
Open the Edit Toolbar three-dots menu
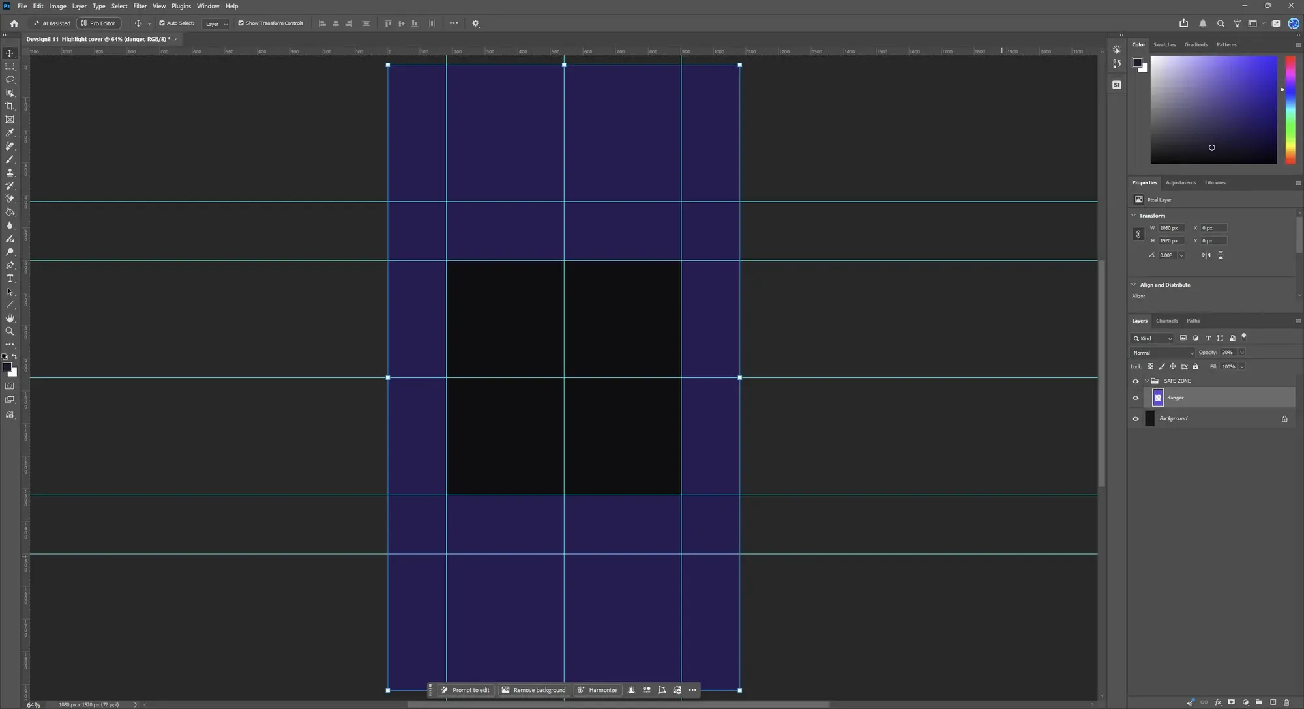click(10, 344)
